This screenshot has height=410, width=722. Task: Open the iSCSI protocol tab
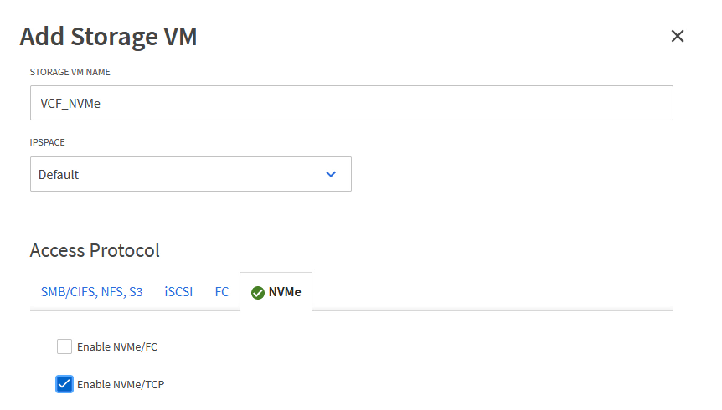pos(178,292)
